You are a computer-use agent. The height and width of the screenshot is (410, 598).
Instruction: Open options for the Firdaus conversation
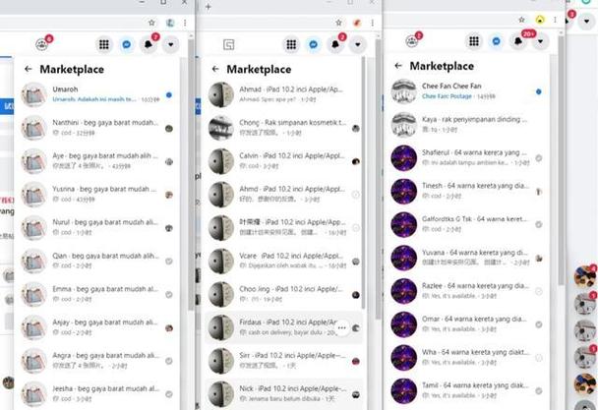(342, 326)
